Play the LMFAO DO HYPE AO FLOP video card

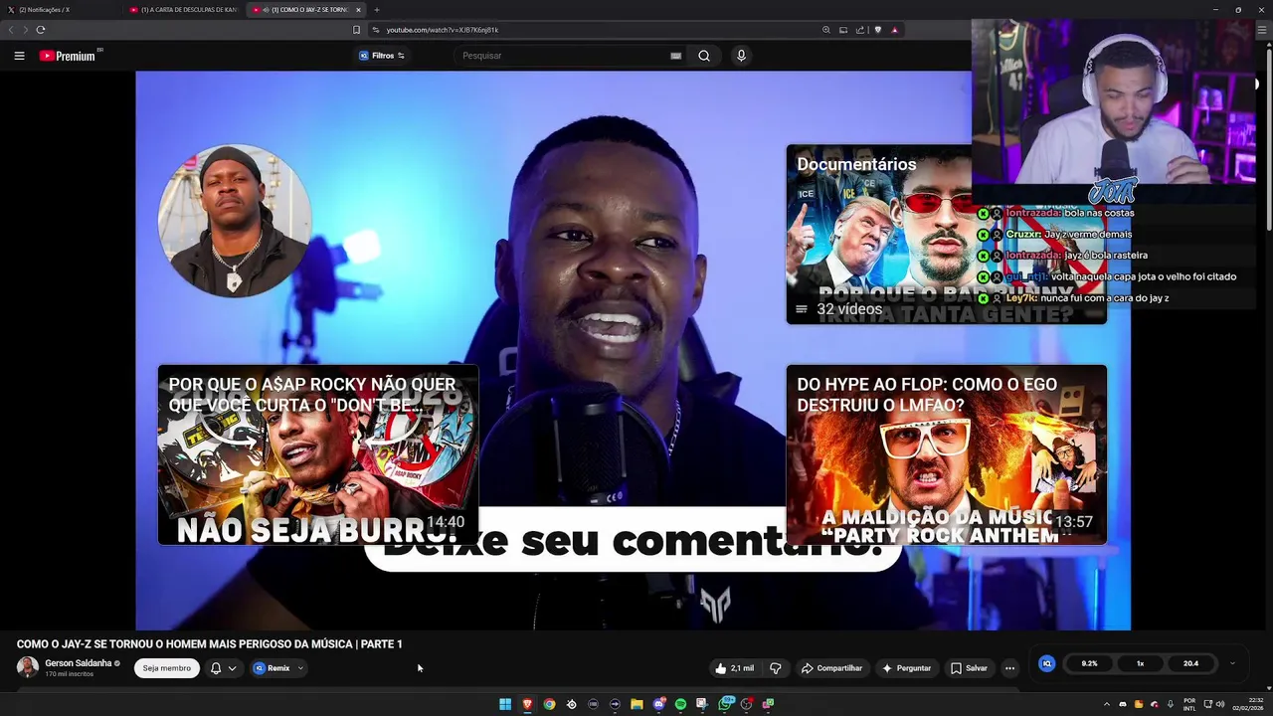coord(946,454)
